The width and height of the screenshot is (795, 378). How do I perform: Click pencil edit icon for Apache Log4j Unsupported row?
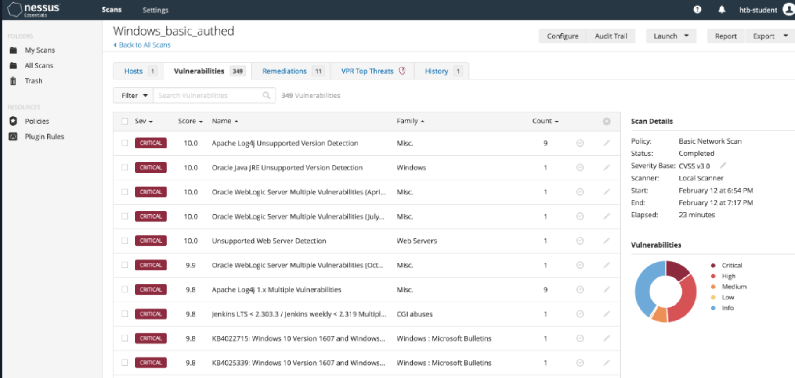(x=607, y=143)
